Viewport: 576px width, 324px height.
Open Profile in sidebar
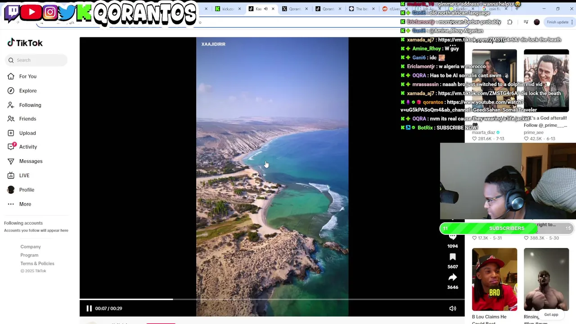[27, 190]
